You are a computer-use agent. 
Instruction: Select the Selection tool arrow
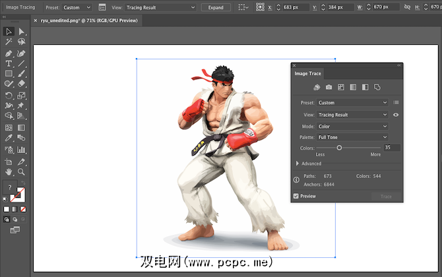9,31
